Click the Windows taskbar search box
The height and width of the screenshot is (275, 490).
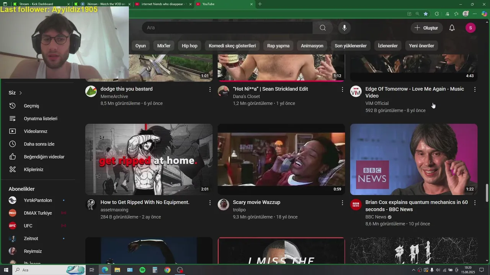[49, 270]
